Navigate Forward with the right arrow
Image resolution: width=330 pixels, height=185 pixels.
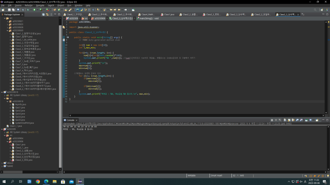(x=126, y=10)
